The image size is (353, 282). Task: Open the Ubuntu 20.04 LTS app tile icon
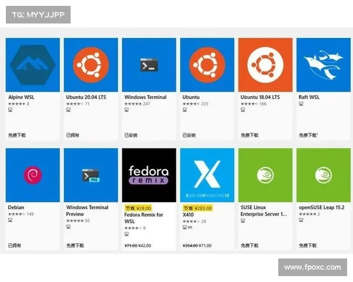tap(91, 65)
